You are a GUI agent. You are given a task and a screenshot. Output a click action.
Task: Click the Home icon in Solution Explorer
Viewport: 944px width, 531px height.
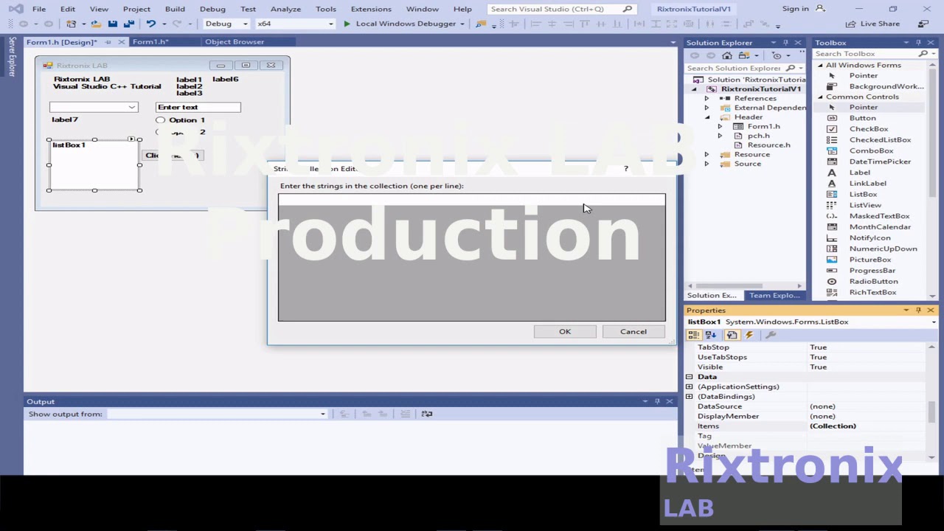(727, 55)
